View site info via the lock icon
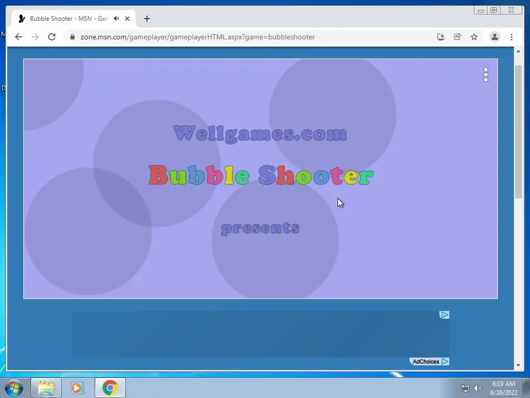 [x=72, y=37]
